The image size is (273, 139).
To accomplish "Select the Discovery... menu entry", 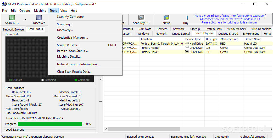I will click(85, 30).
